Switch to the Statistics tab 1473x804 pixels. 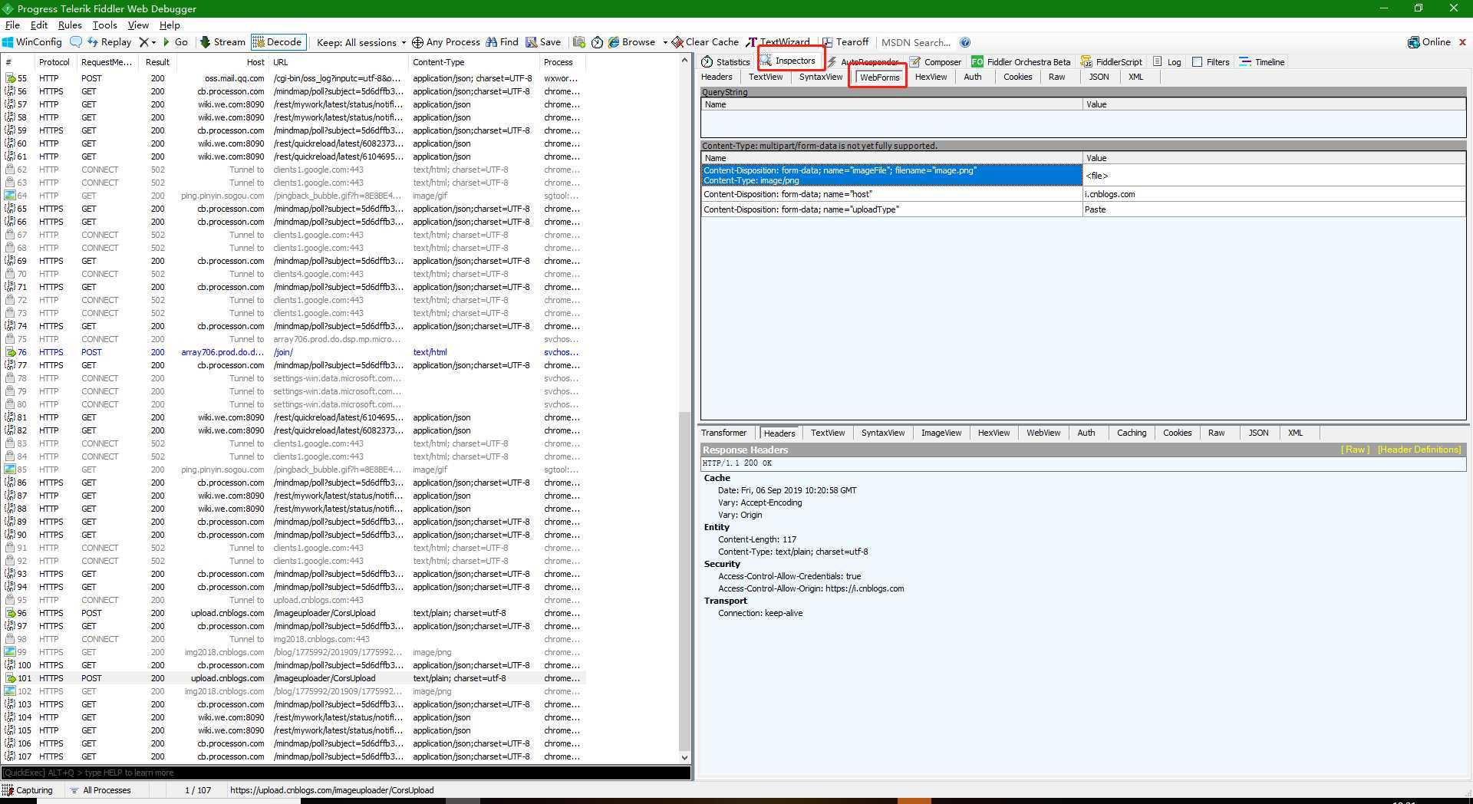point(726,62)
